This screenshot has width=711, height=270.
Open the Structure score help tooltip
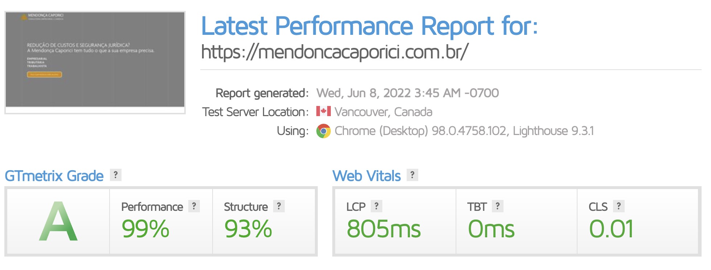coord(279,206)
